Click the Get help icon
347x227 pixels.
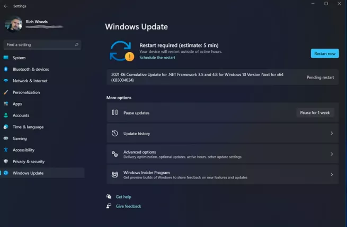coord(109,196)
